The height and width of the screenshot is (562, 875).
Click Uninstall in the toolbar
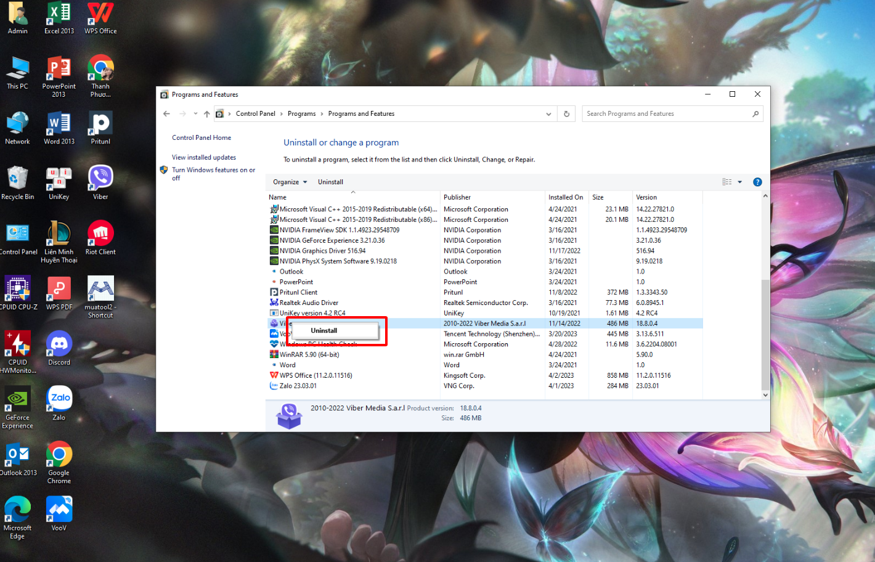[330, 182]
